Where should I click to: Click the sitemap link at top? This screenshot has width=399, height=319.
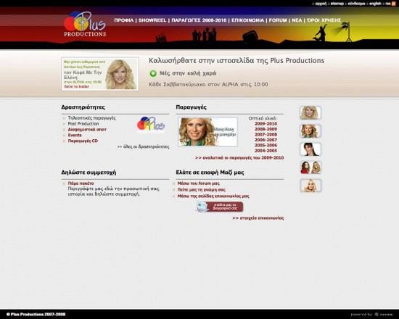coord(337,4)
